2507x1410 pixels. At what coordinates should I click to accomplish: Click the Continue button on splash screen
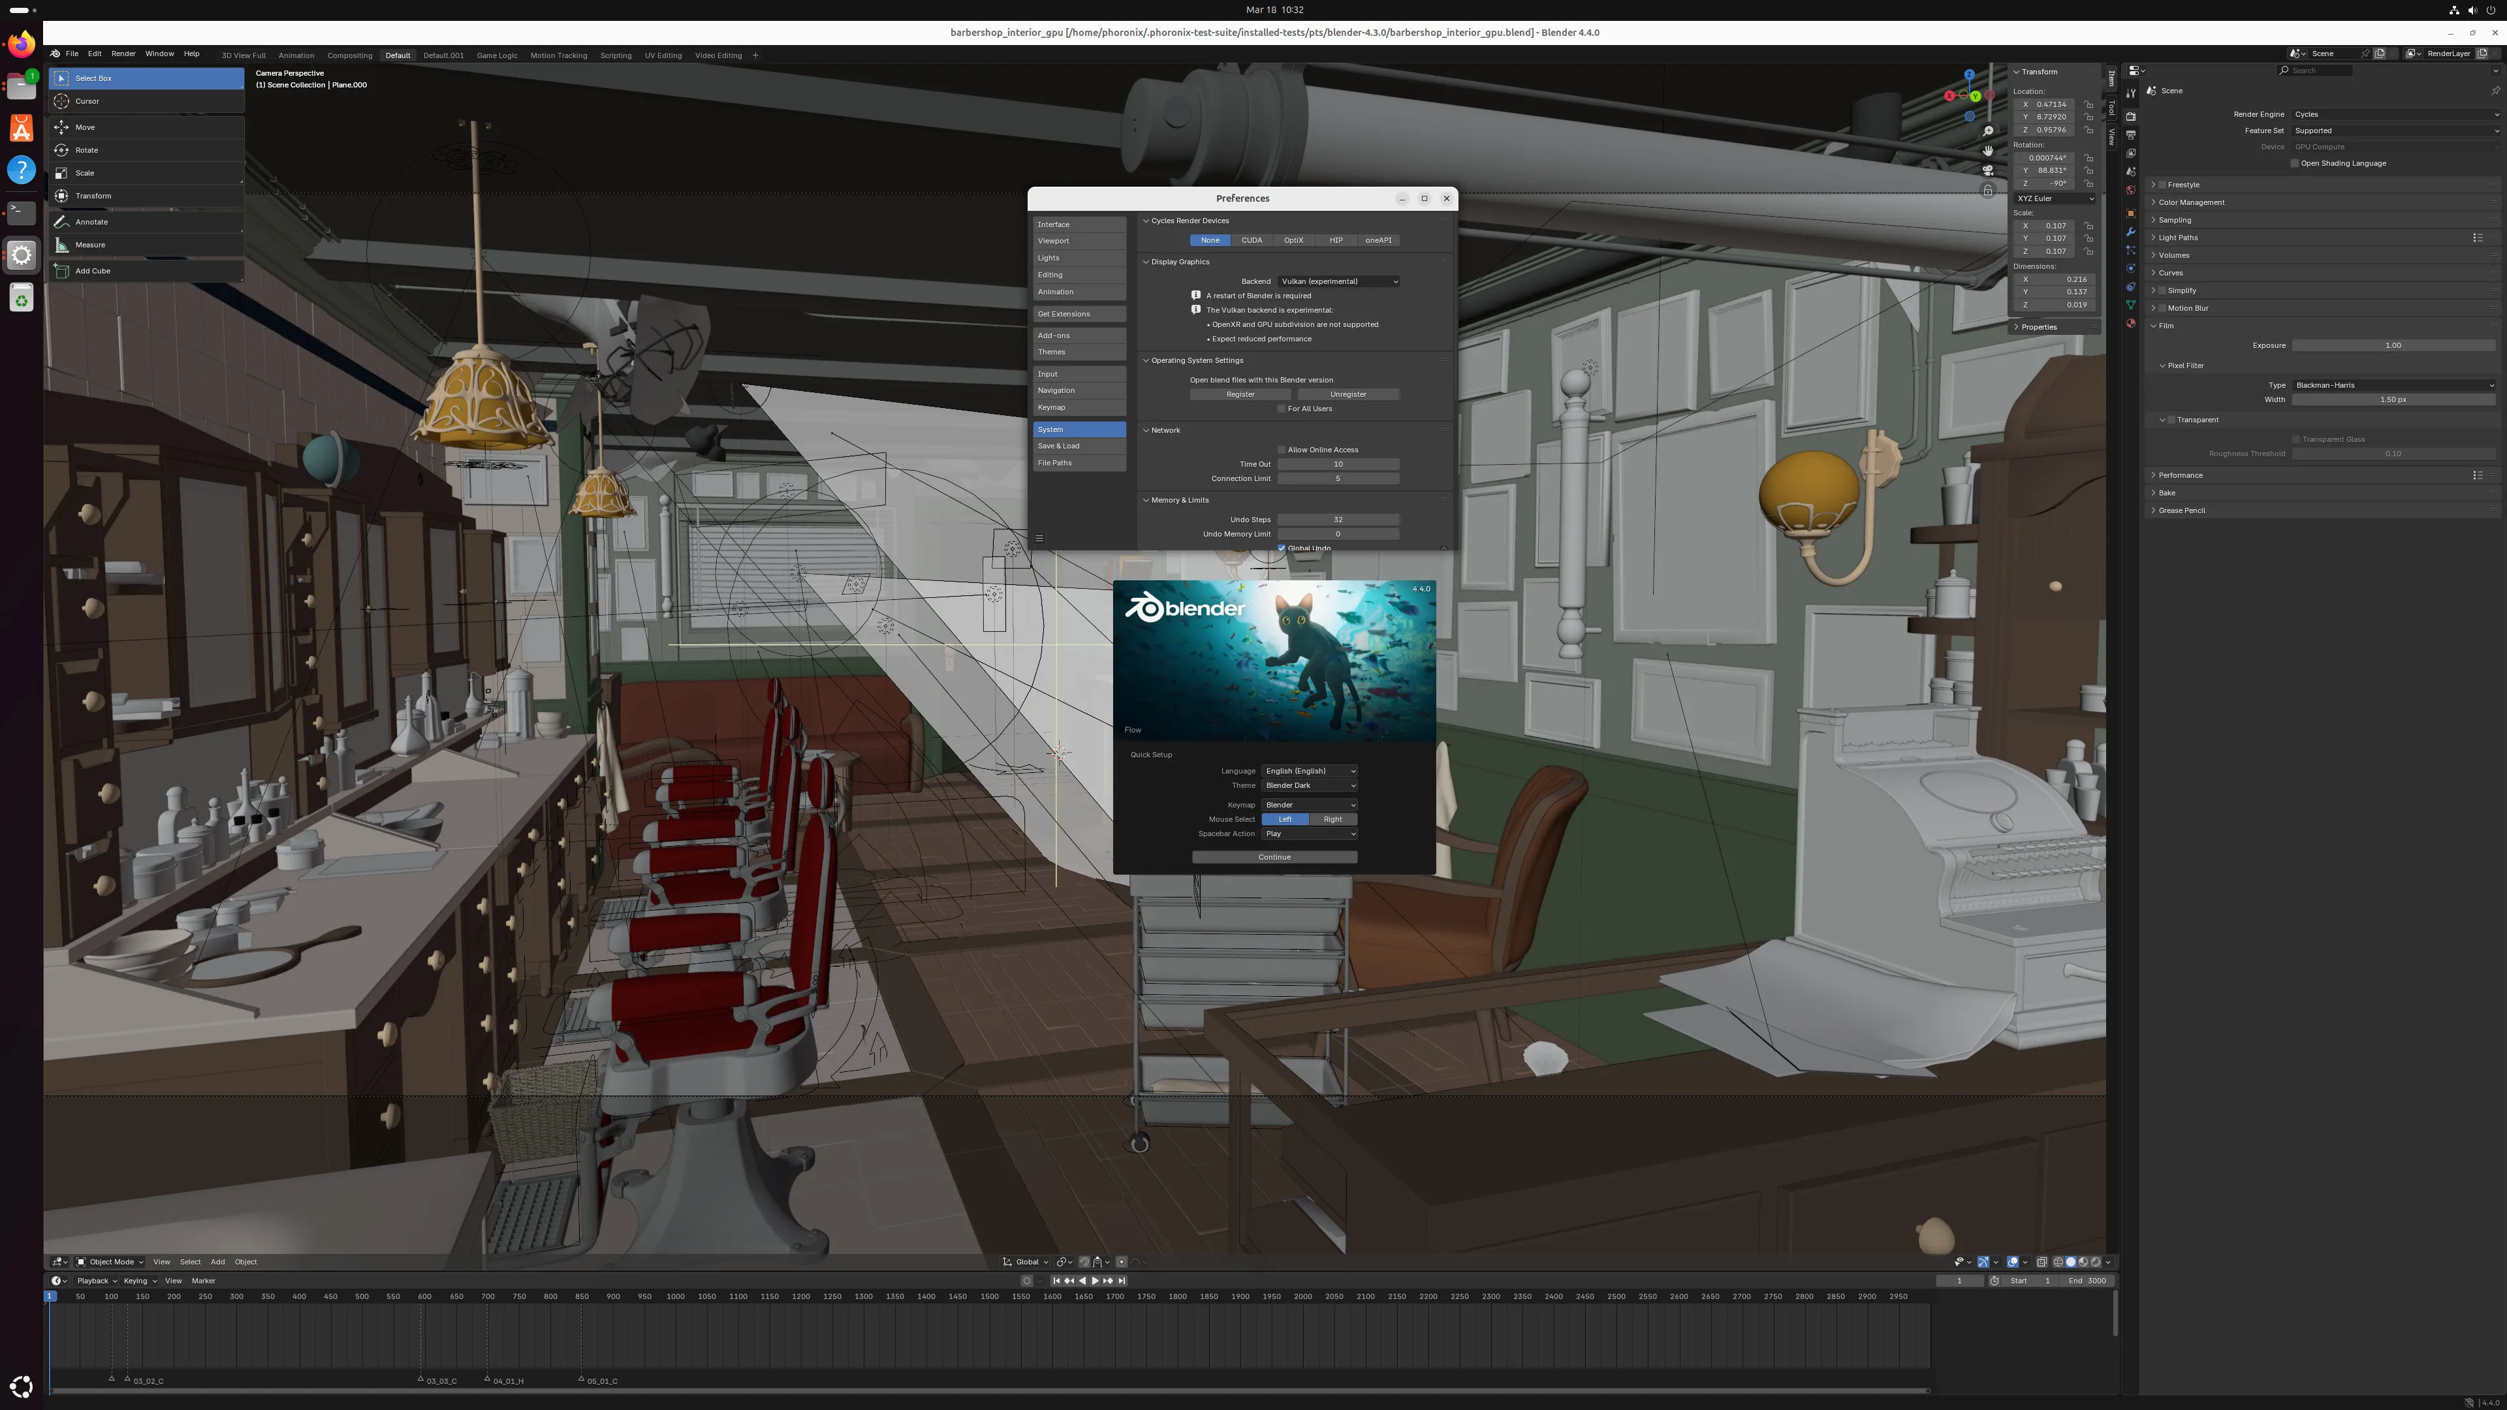pyautogui.click(x=1274, y=857)
